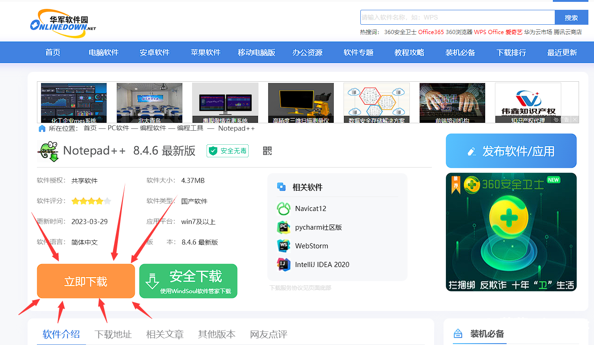Switch to the 网友点评 tab

(x=268, y=334)
